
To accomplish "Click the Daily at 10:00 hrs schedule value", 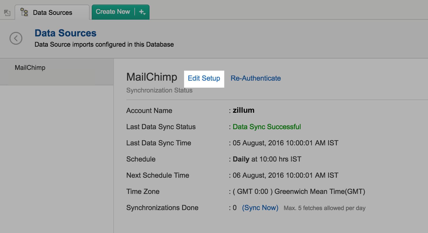I will [x=267, y=159].
